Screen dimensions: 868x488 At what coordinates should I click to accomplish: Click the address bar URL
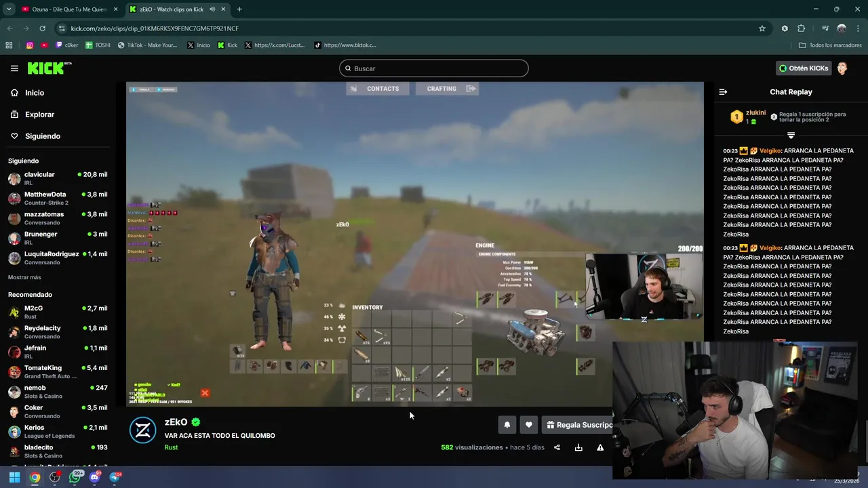point(155,28)
